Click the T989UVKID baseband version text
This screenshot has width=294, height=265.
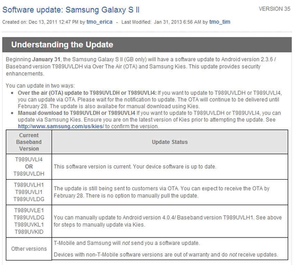(29, 232)
